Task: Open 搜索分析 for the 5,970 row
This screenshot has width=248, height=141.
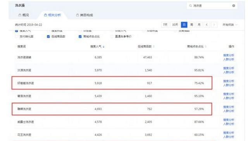Action: [229, 68]
